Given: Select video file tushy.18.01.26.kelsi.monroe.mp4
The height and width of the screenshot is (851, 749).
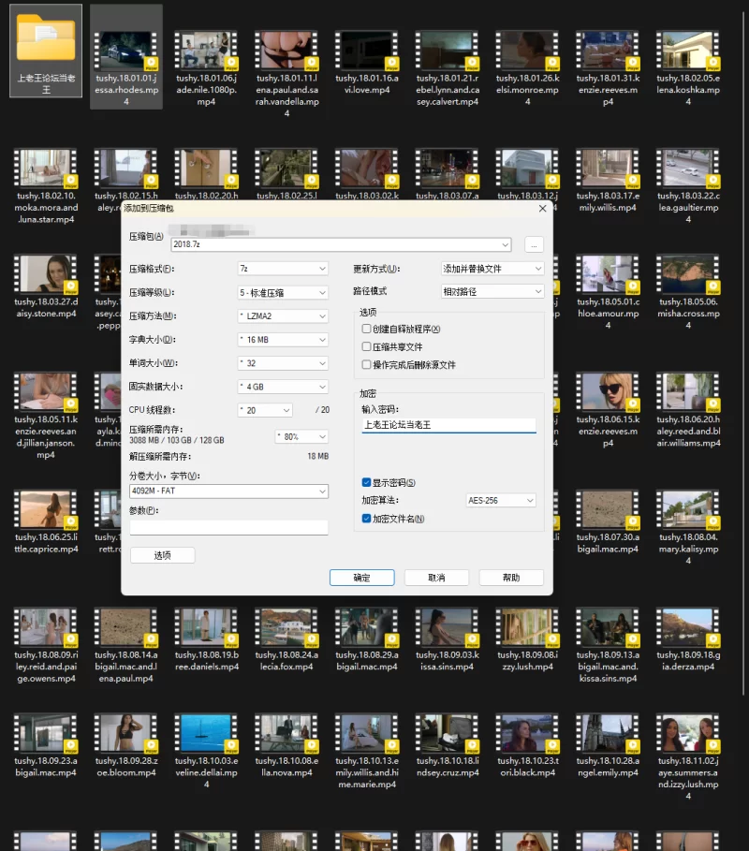Looking at the screenshot, I should 527,67.
